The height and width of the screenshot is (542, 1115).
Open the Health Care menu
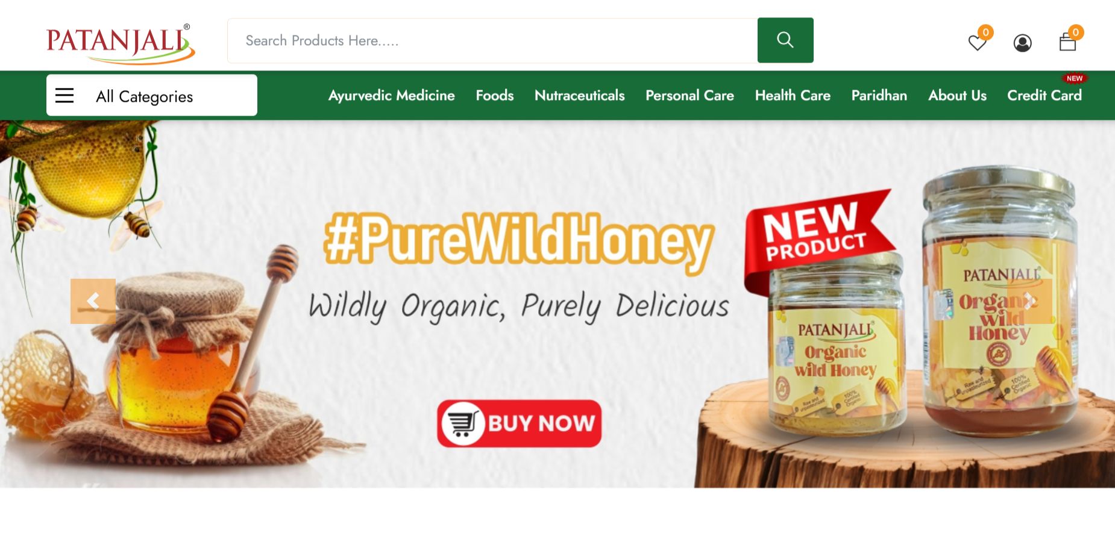[x=793, y=95]
